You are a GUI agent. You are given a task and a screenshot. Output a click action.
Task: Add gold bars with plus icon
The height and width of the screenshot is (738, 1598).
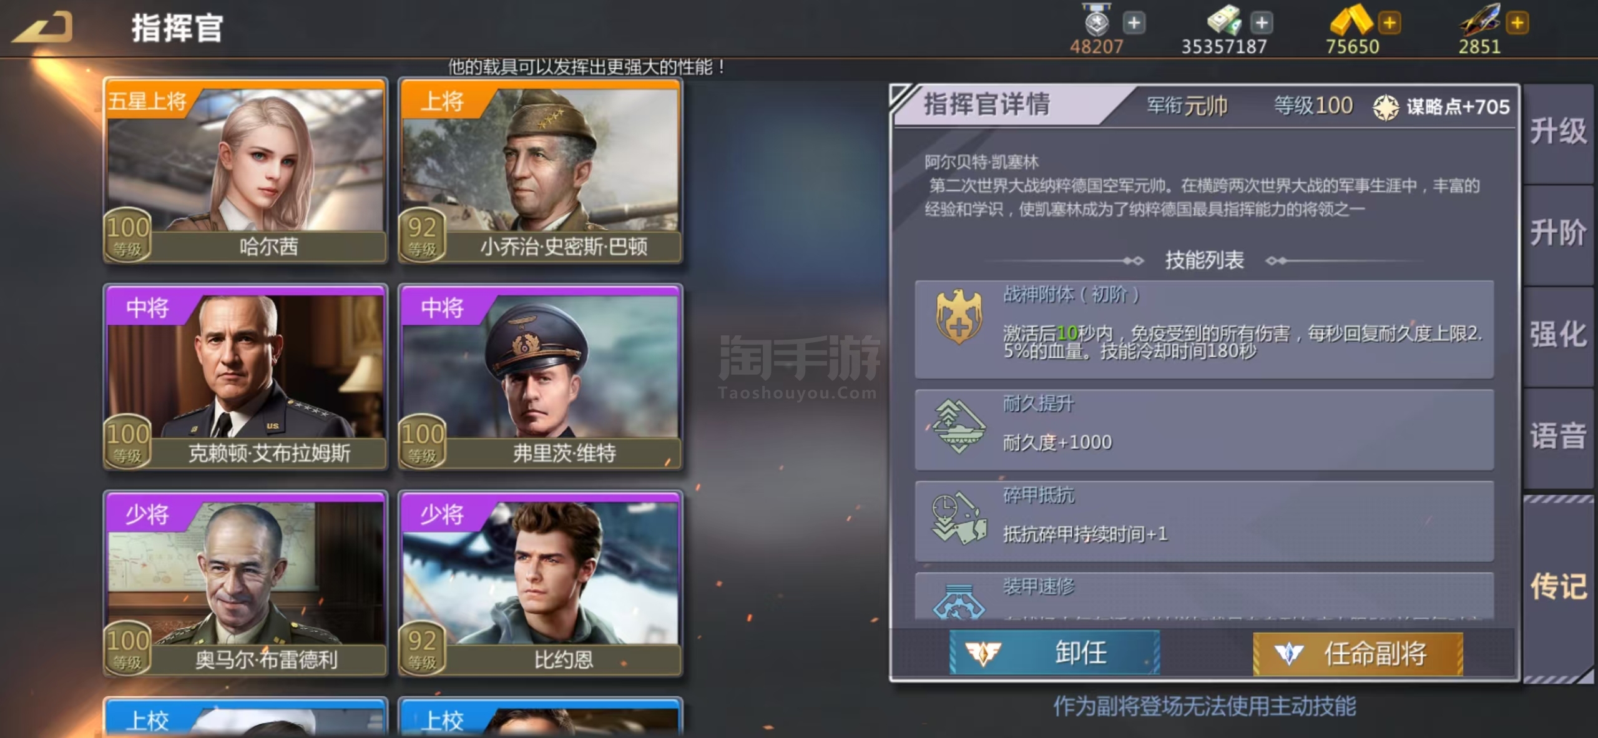coord(1390,23)
